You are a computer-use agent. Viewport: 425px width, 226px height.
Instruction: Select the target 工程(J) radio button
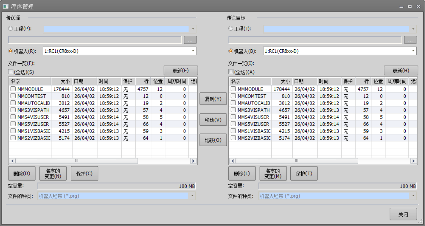click(x=231, y=29)
